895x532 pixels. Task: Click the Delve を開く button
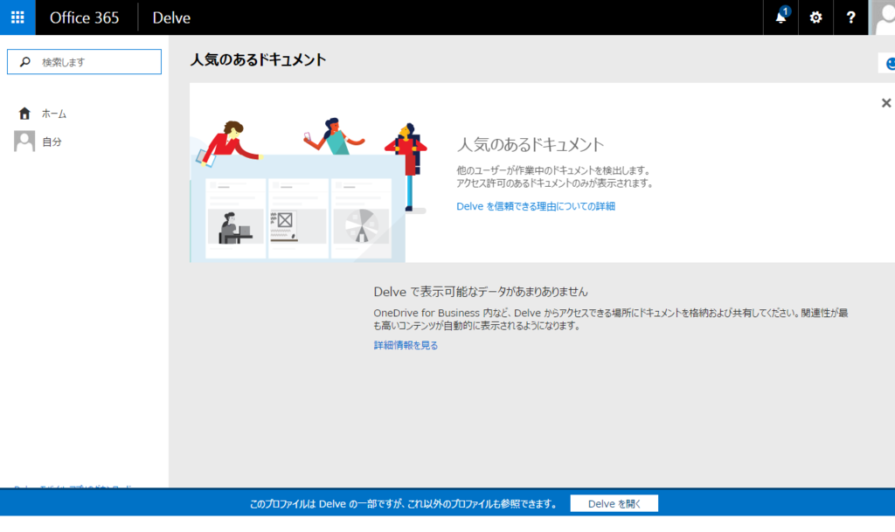[x=614, y=503]
